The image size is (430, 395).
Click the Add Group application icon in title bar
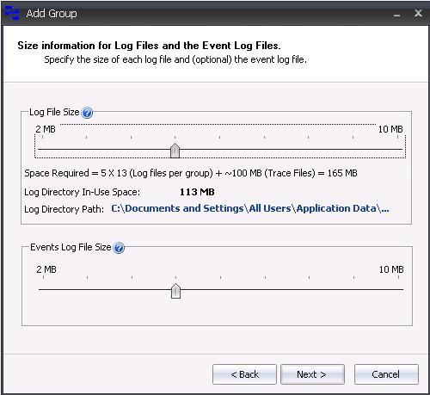pos(12,13)
